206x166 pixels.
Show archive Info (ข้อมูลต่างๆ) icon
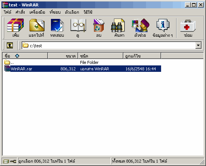coord(163,25)
